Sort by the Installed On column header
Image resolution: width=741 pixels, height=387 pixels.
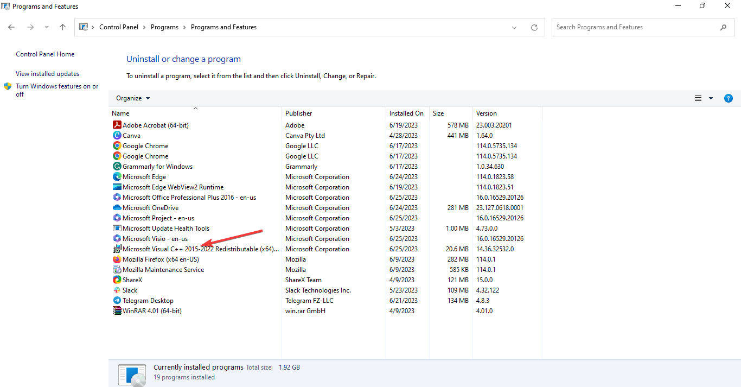(x=407, y=113)
